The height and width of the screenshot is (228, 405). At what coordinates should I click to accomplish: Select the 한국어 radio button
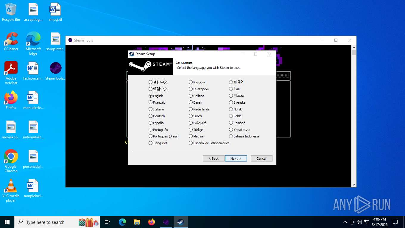click(x=236, y=82)
